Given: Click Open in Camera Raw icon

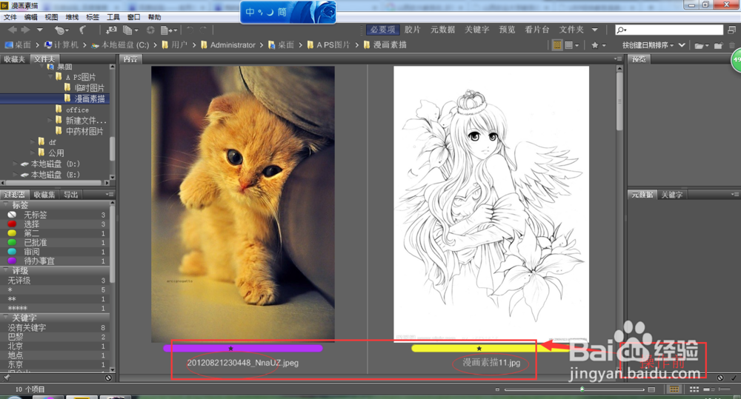Looking at the screenshot, I should (150, 30).
